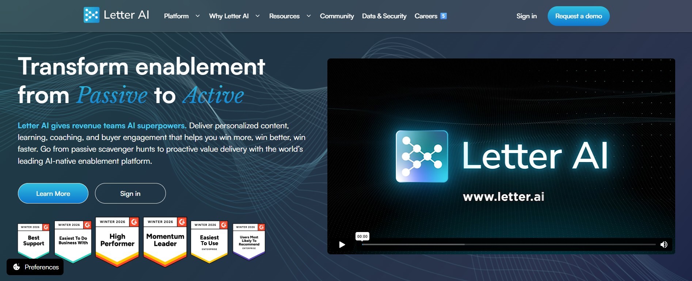Click Sign in in the top navigation
Image resolution: width=692 pixels, height=281 pixels.
526,16
